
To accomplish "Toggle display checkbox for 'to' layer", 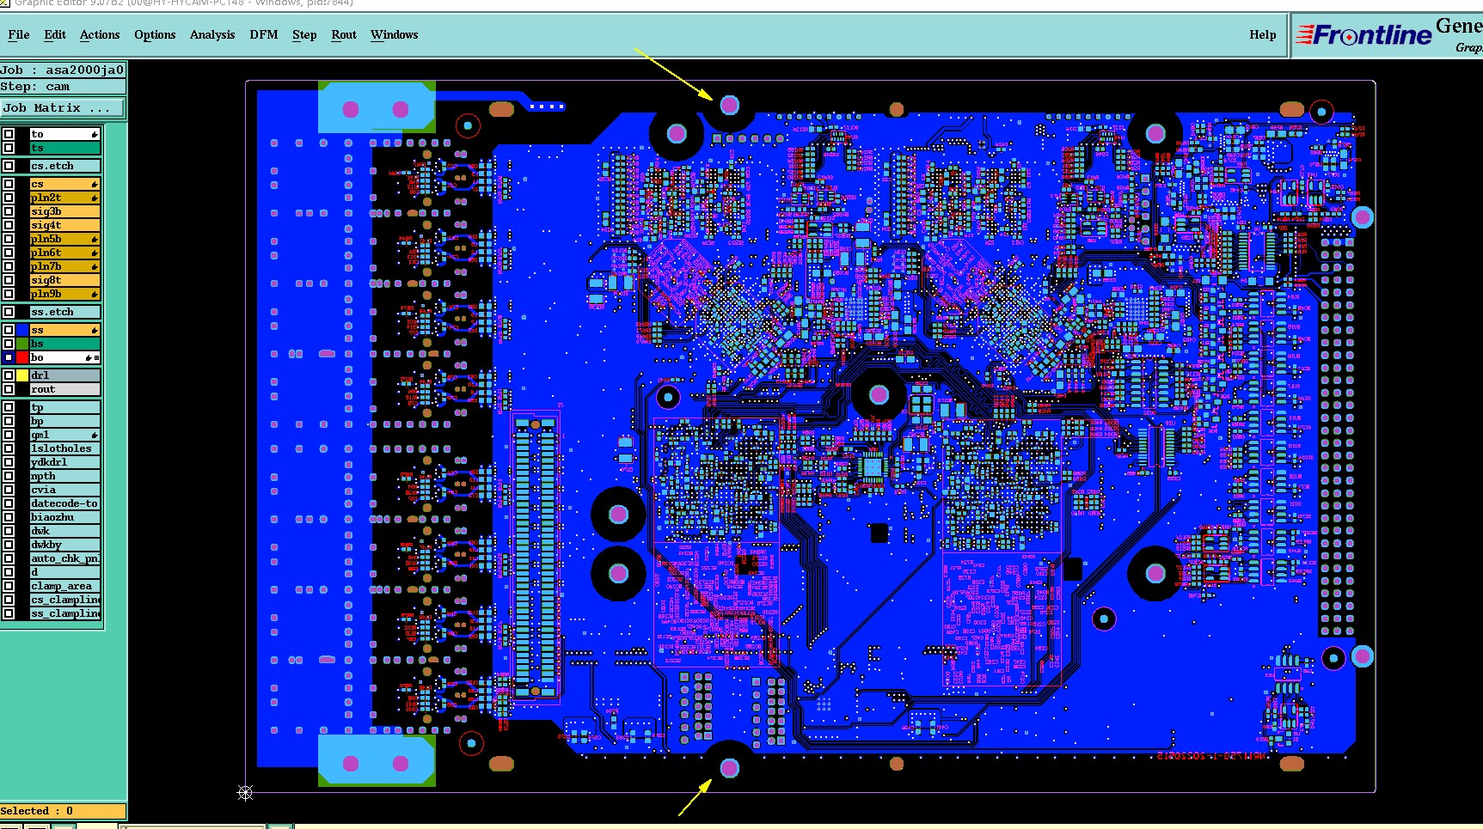I will pyautogui.click(x=9, y=134).
